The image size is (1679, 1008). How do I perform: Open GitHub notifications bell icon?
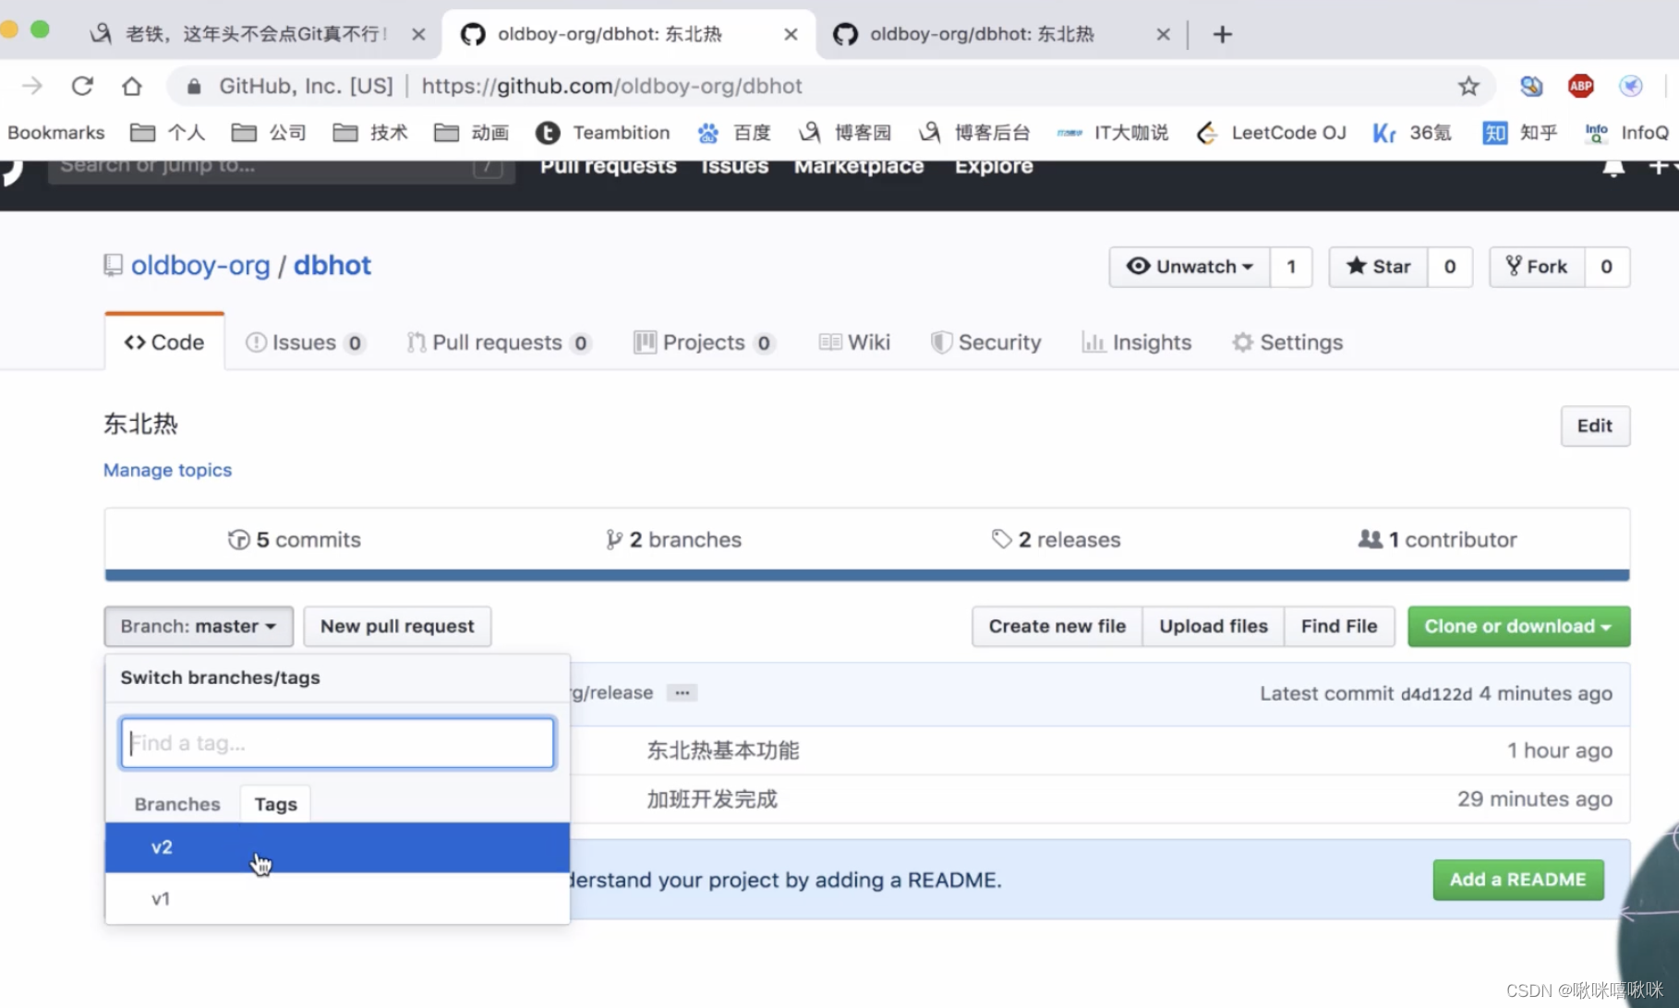pos(1613,167)
